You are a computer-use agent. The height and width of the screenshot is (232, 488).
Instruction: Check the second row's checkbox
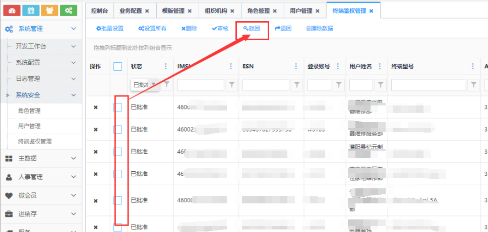pos(118,130)
